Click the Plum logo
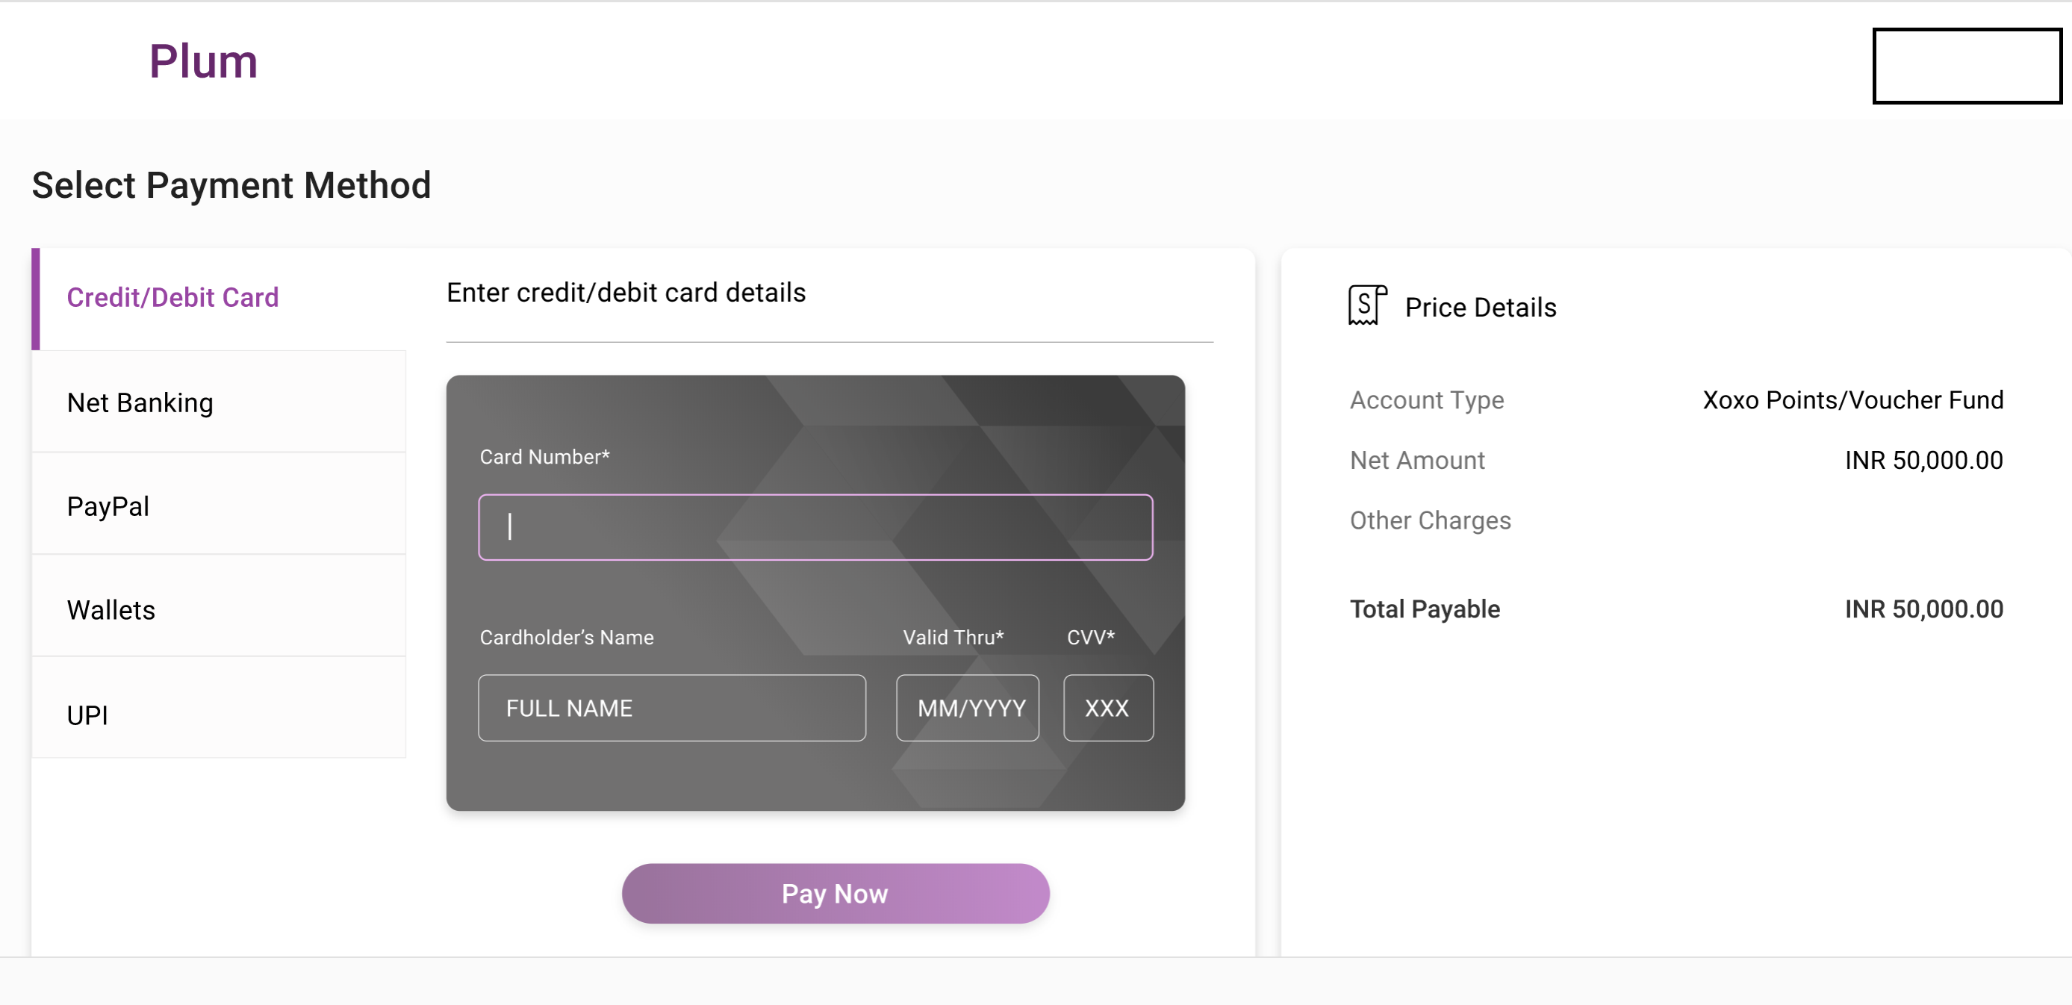 (x=204, y=62)
